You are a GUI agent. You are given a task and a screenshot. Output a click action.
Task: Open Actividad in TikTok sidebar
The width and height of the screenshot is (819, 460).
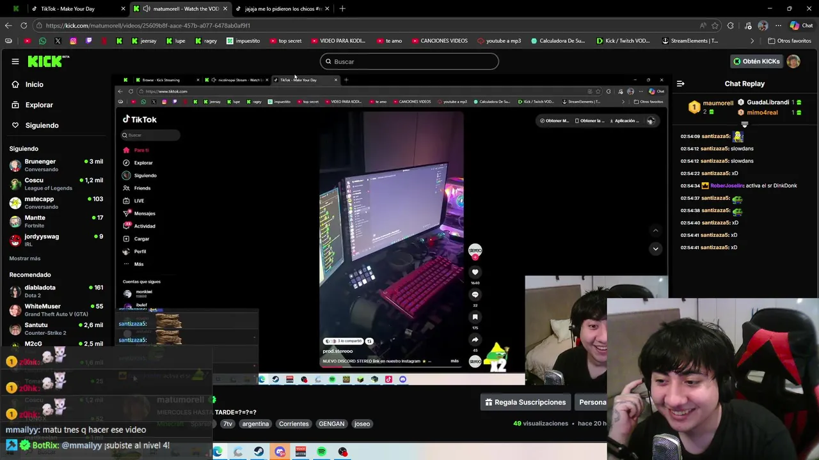(139, 226)
